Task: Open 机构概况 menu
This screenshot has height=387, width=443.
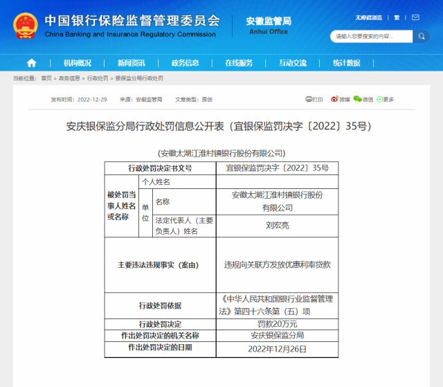Action: click(x=78, y=63)
